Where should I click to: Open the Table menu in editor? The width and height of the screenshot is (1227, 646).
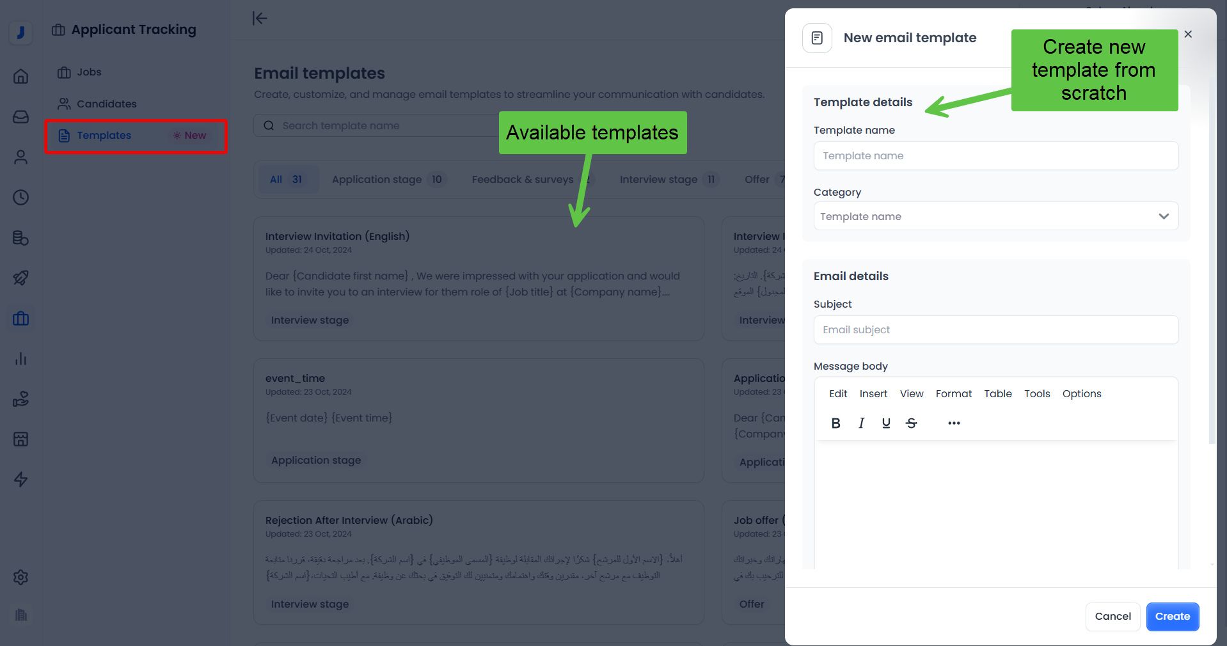click(x=997, y=393)
